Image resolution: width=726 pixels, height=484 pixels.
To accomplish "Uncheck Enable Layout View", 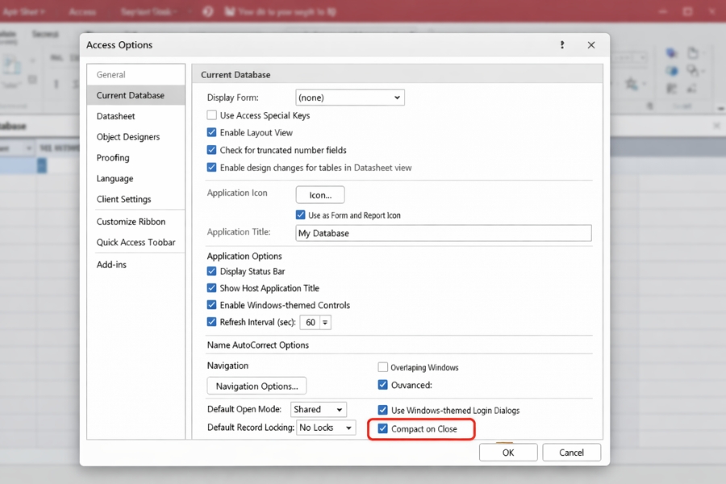I will [212, 132].
